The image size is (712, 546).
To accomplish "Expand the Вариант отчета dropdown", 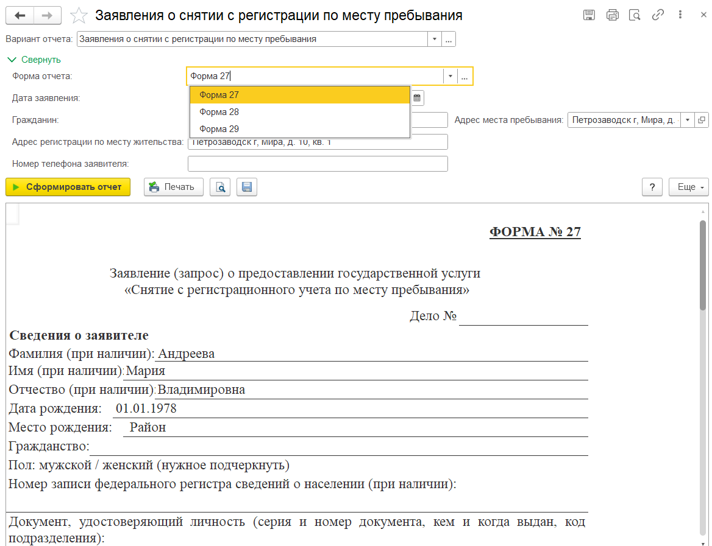I will [434, 39].
